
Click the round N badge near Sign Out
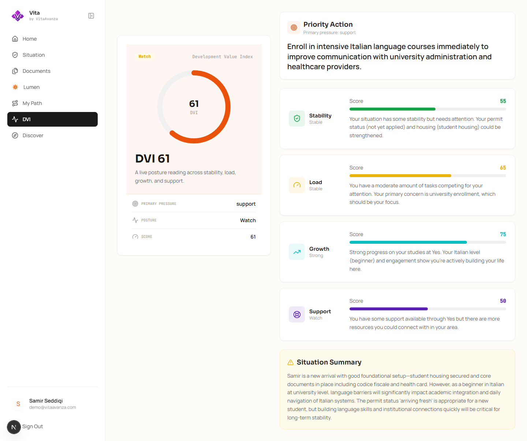pos(14,427)
